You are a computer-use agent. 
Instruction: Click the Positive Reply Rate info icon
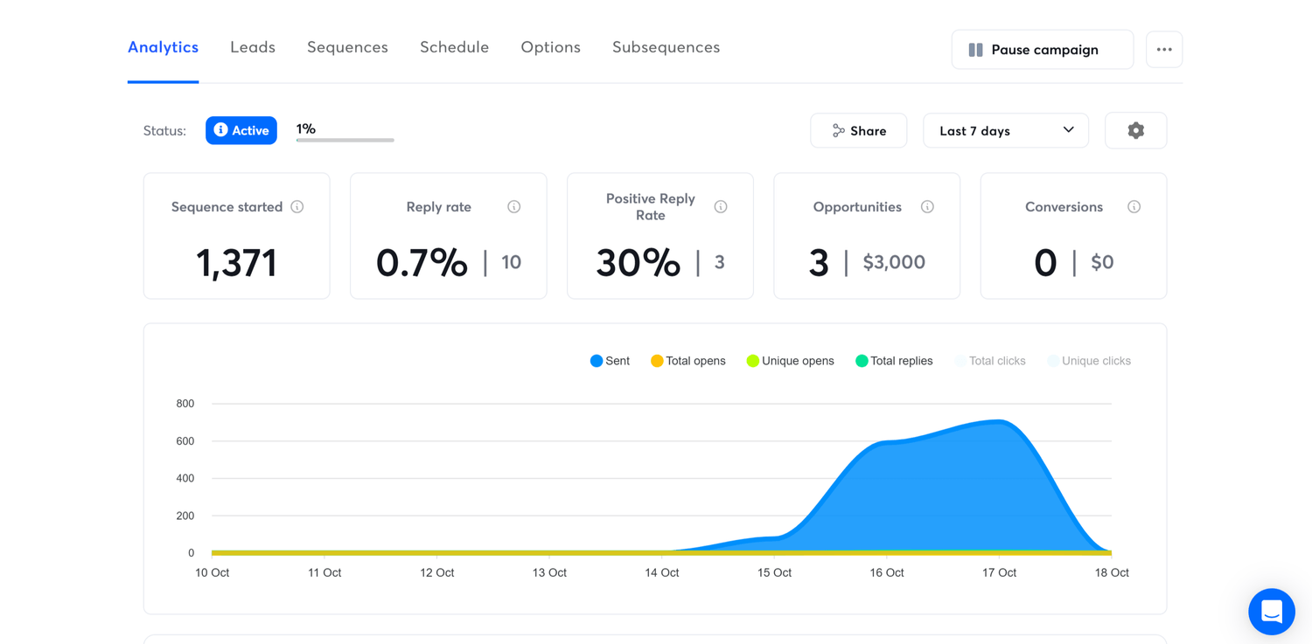pos(721,207)
